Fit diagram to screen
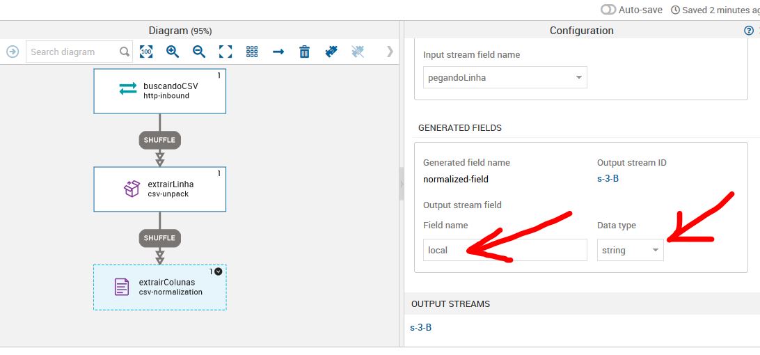 tap(225, 52)
